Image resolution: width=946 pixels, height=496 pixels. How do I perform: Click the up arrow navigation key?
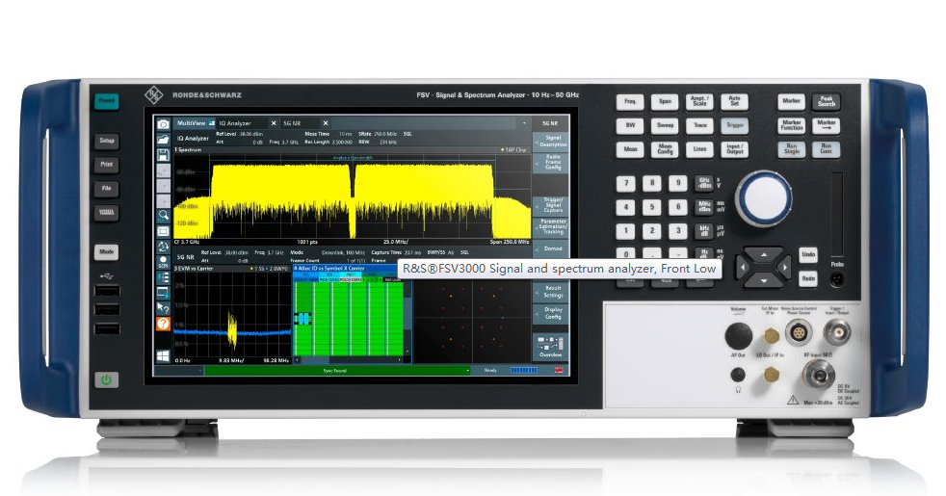tap(763, 255)
